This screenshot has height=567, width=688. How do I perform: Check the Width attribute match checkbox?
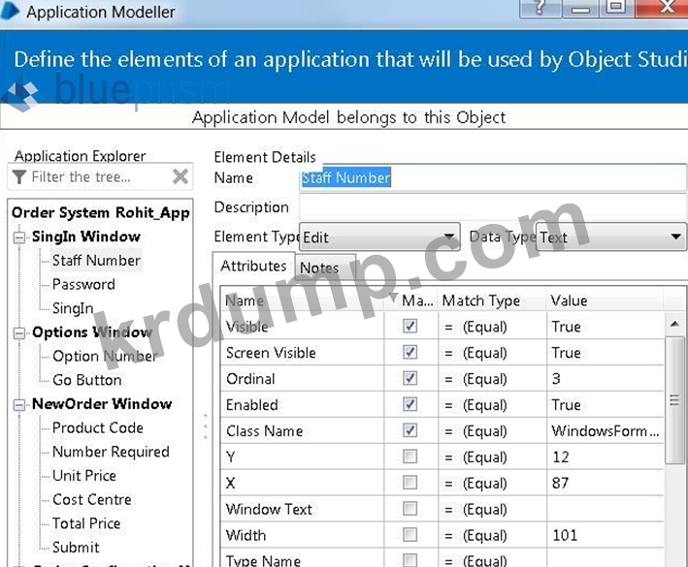click(410, 535)
